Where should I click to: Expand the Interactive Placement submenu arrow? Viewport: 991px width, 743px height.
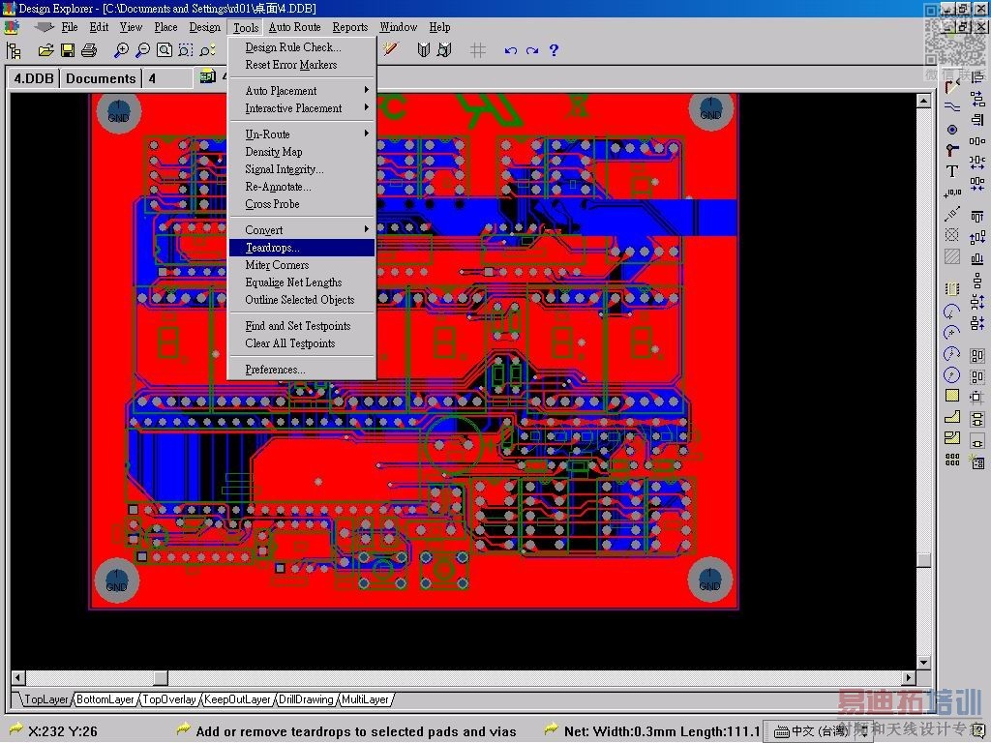click(366, 108)
